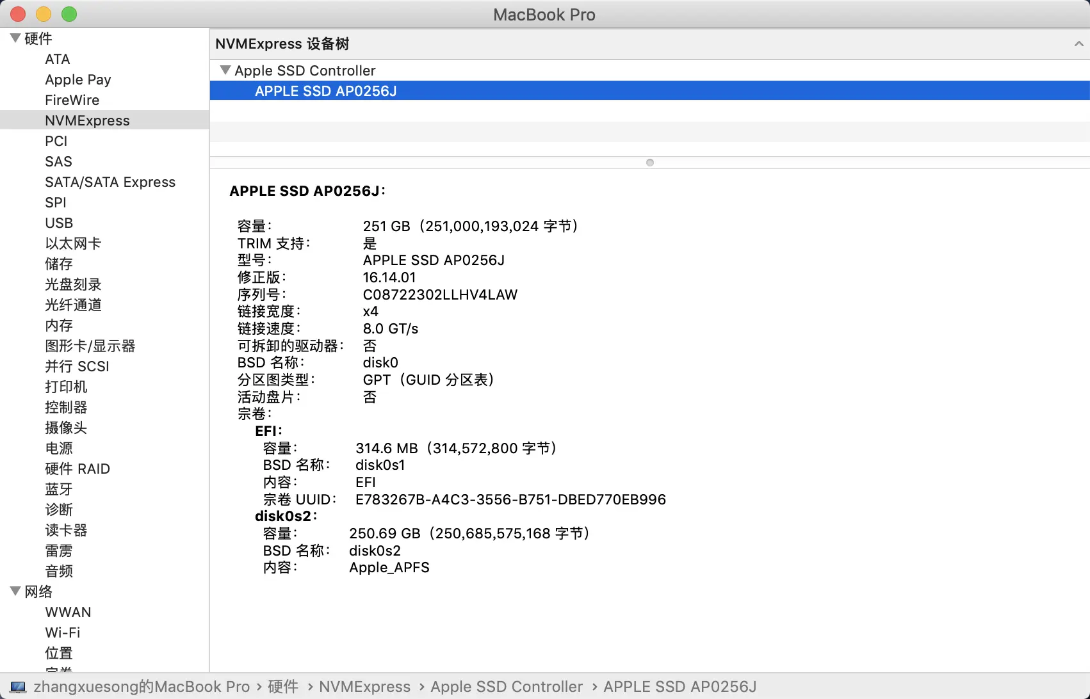The image size is (1090, 699).
Task: Click the NVMExpress 设备树 sort chevron
Action: [x=1078, y=44]
